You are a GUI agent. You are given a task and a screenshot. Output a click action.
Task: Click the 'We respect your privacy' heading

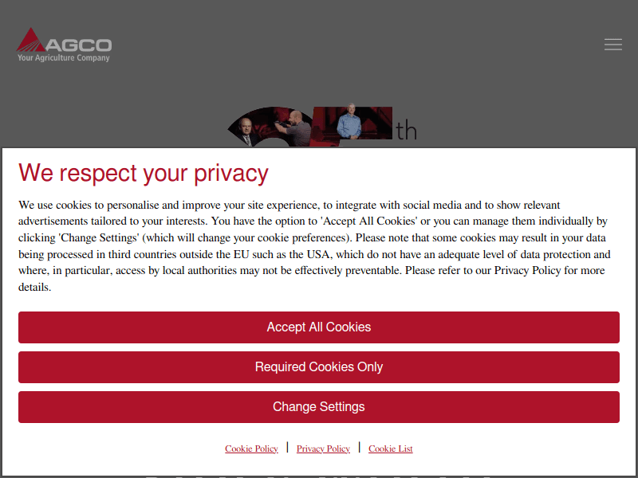tap(144, 173)
